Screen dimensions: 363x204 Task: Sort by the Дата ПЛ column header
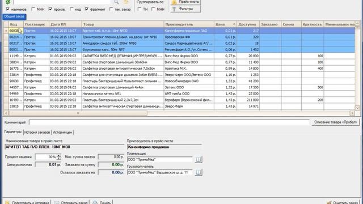tap(65, 24)
